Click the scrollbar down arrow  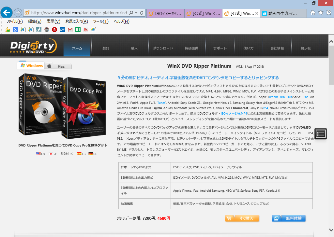(x=331, y=230)
